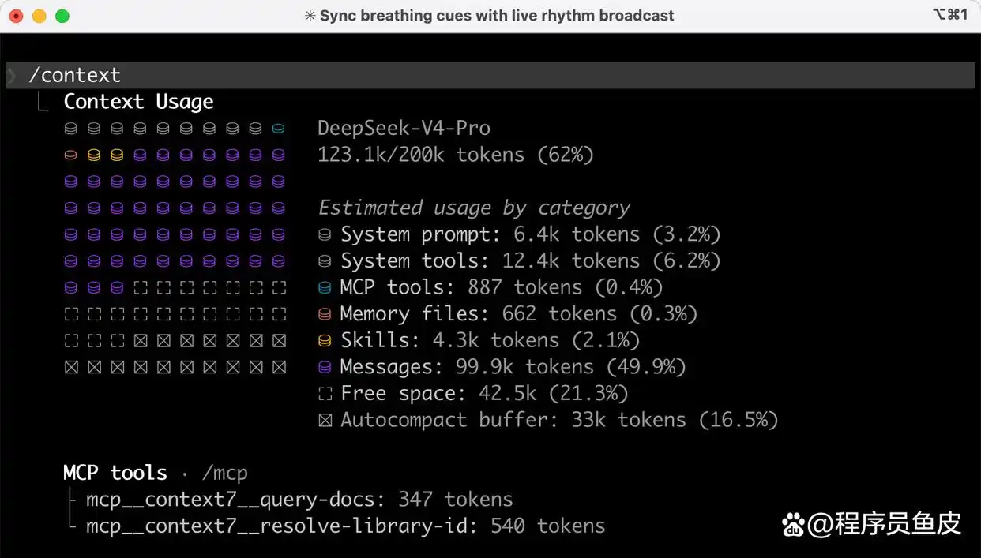Click the crossed Autocompact buffer legend icon
Image resolution: width=981 pixels, height=558 pixels.
coord(325,420)
